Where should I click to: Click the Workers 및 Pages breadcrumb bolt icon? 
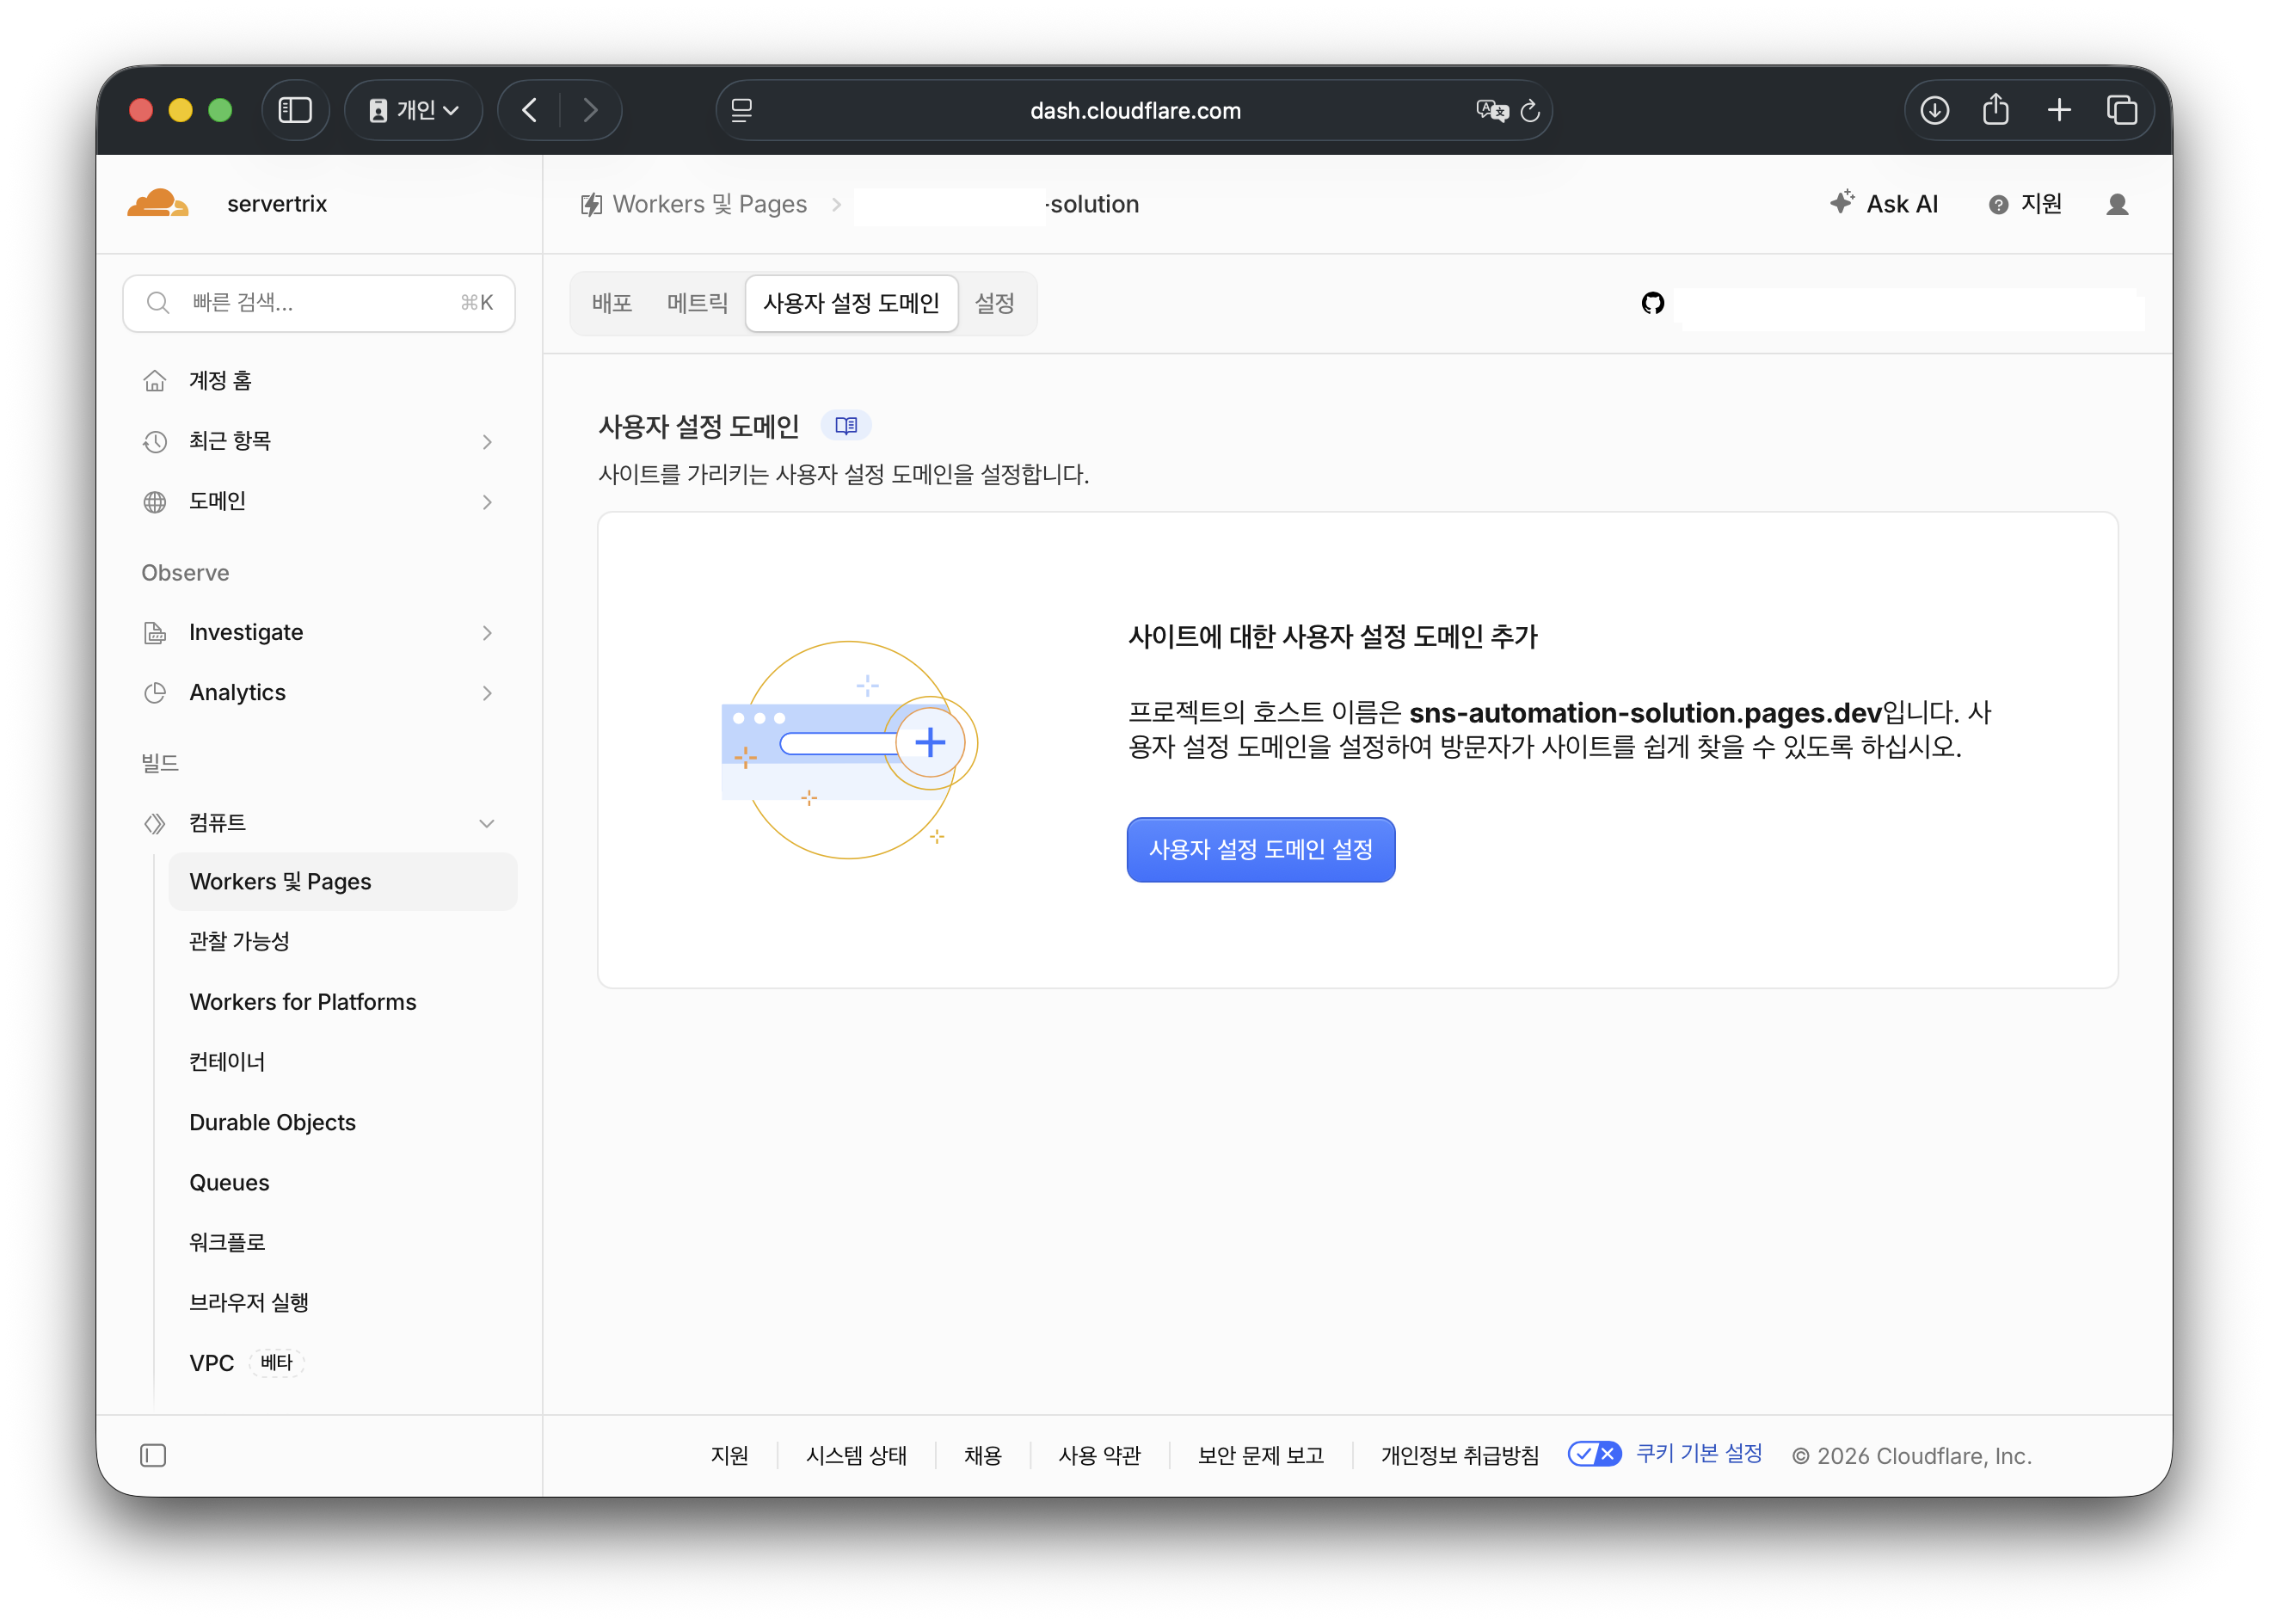tap(592, 204)
